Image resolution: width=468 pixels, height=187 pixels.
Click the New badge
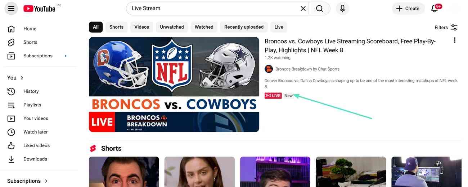tap(289, 96)
